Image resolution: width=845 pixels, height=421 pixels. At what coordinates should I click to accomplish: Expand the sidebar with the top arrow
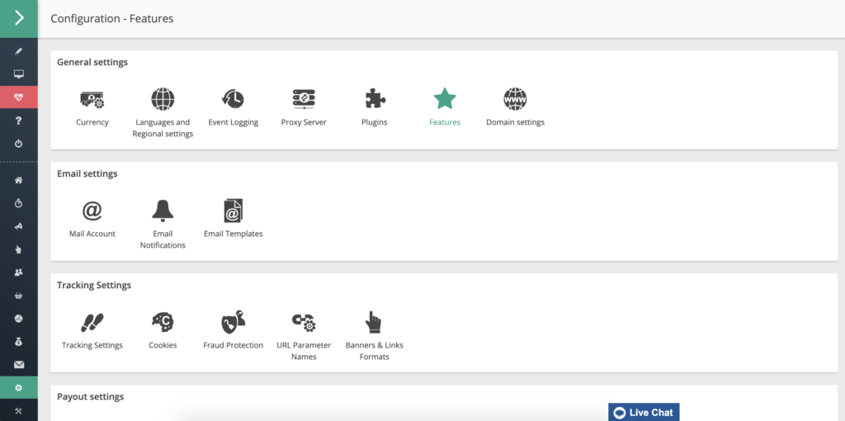tap(18, 18)
